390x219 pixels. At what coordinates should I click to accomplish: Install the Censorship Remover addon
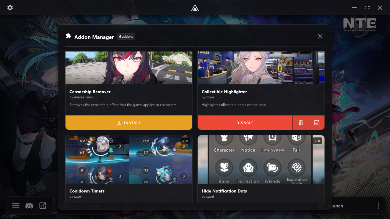point(129,123)
